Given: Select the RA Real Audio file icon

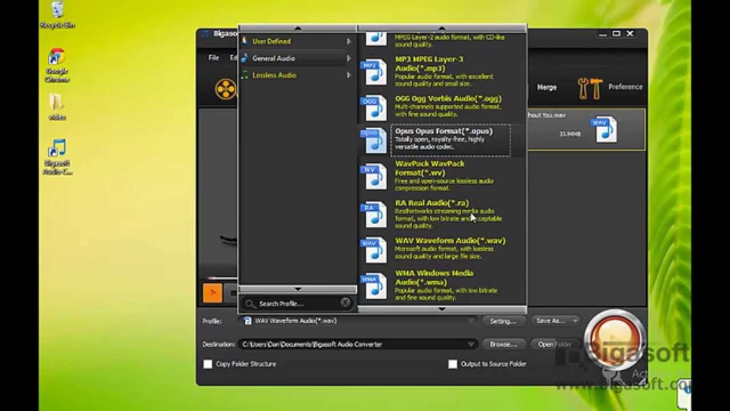Looking at the screenshot, I should pos(374,215).
